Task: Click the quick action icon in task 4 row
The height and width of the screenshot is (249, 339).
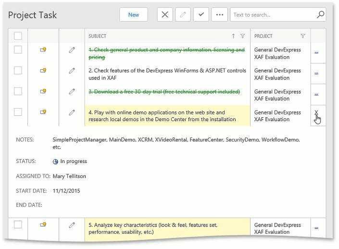Action: (43, 112)
